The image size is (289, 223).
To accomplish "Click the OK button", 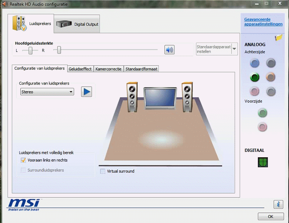I will 271,216.
